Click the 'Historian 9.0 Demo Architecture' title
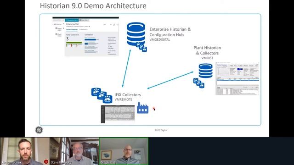Screen dimensions: 294x165 click(x=93, y=6)
